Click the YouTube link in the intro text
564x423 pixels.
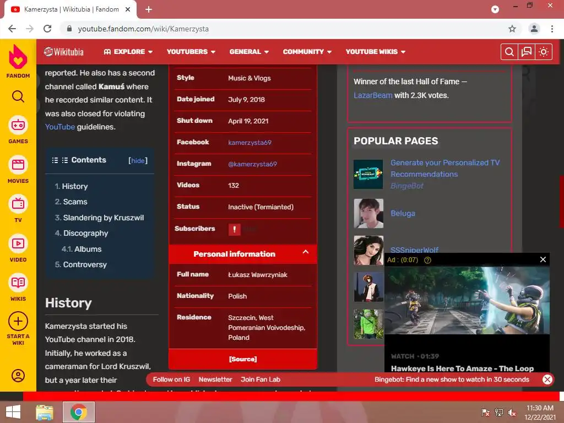[59, 127]
